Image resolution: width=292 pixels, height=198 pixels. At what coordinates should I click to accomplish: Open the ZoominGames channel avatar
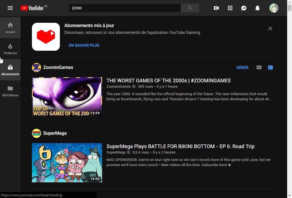click(36, 67)
